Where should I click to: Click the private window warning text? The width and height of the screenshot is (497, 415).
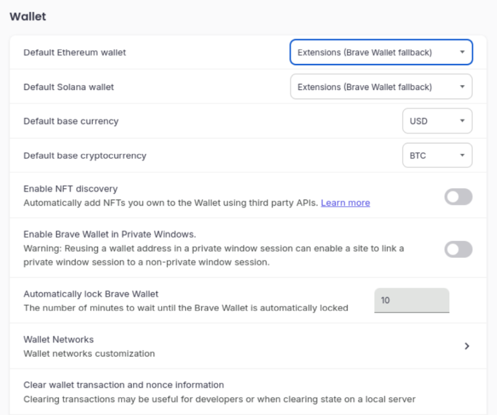coord(214,255)
